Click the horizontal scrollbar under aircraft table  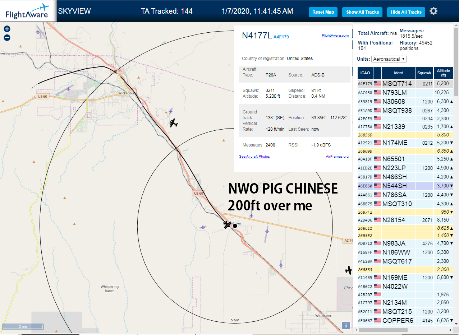(383, 330)
